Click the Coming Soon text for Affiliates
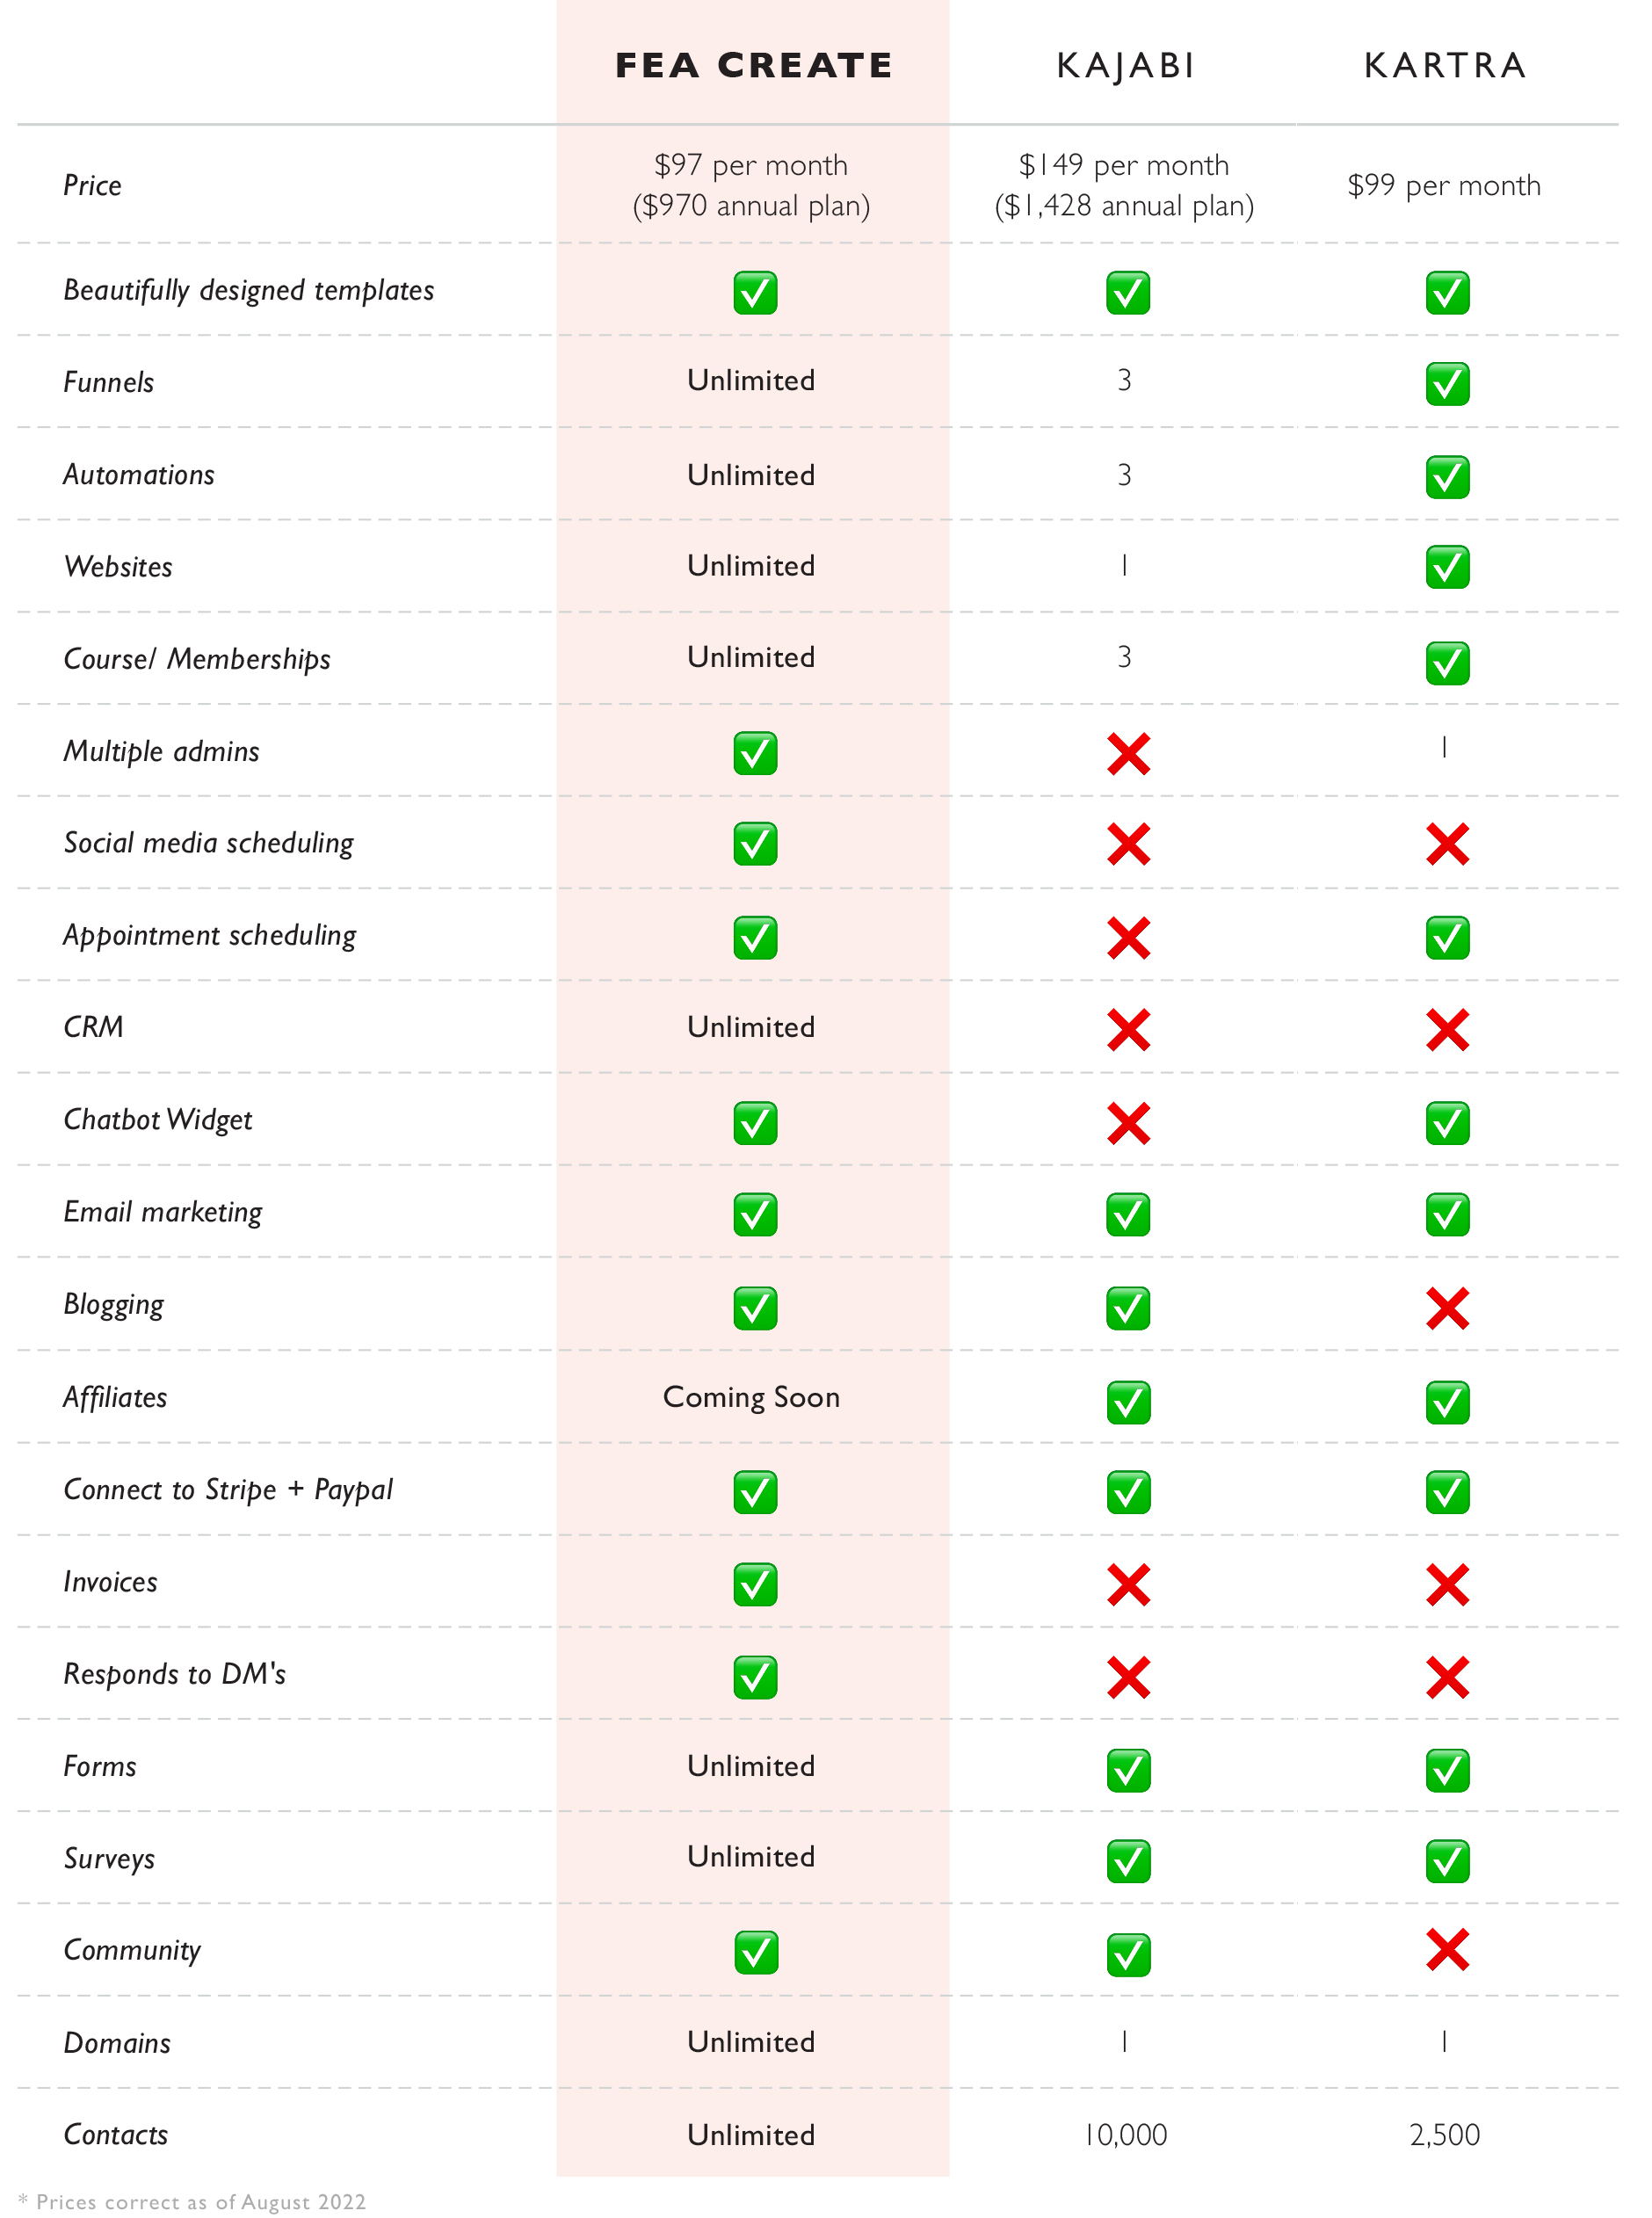 [751, 1397]
